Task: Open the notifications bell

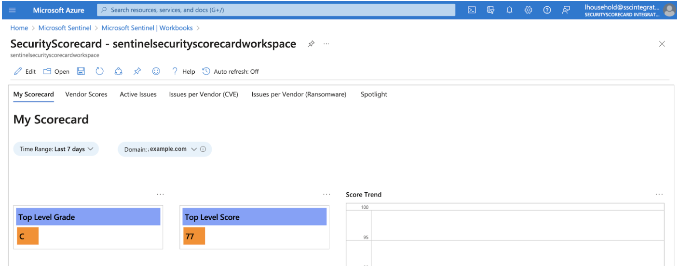Action: pos(509,10)
